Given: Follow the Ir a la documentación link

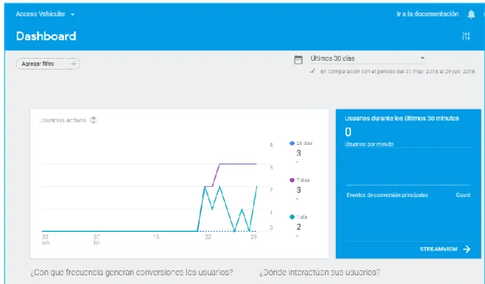Looking at the screenshot, I should coord(428,14).
